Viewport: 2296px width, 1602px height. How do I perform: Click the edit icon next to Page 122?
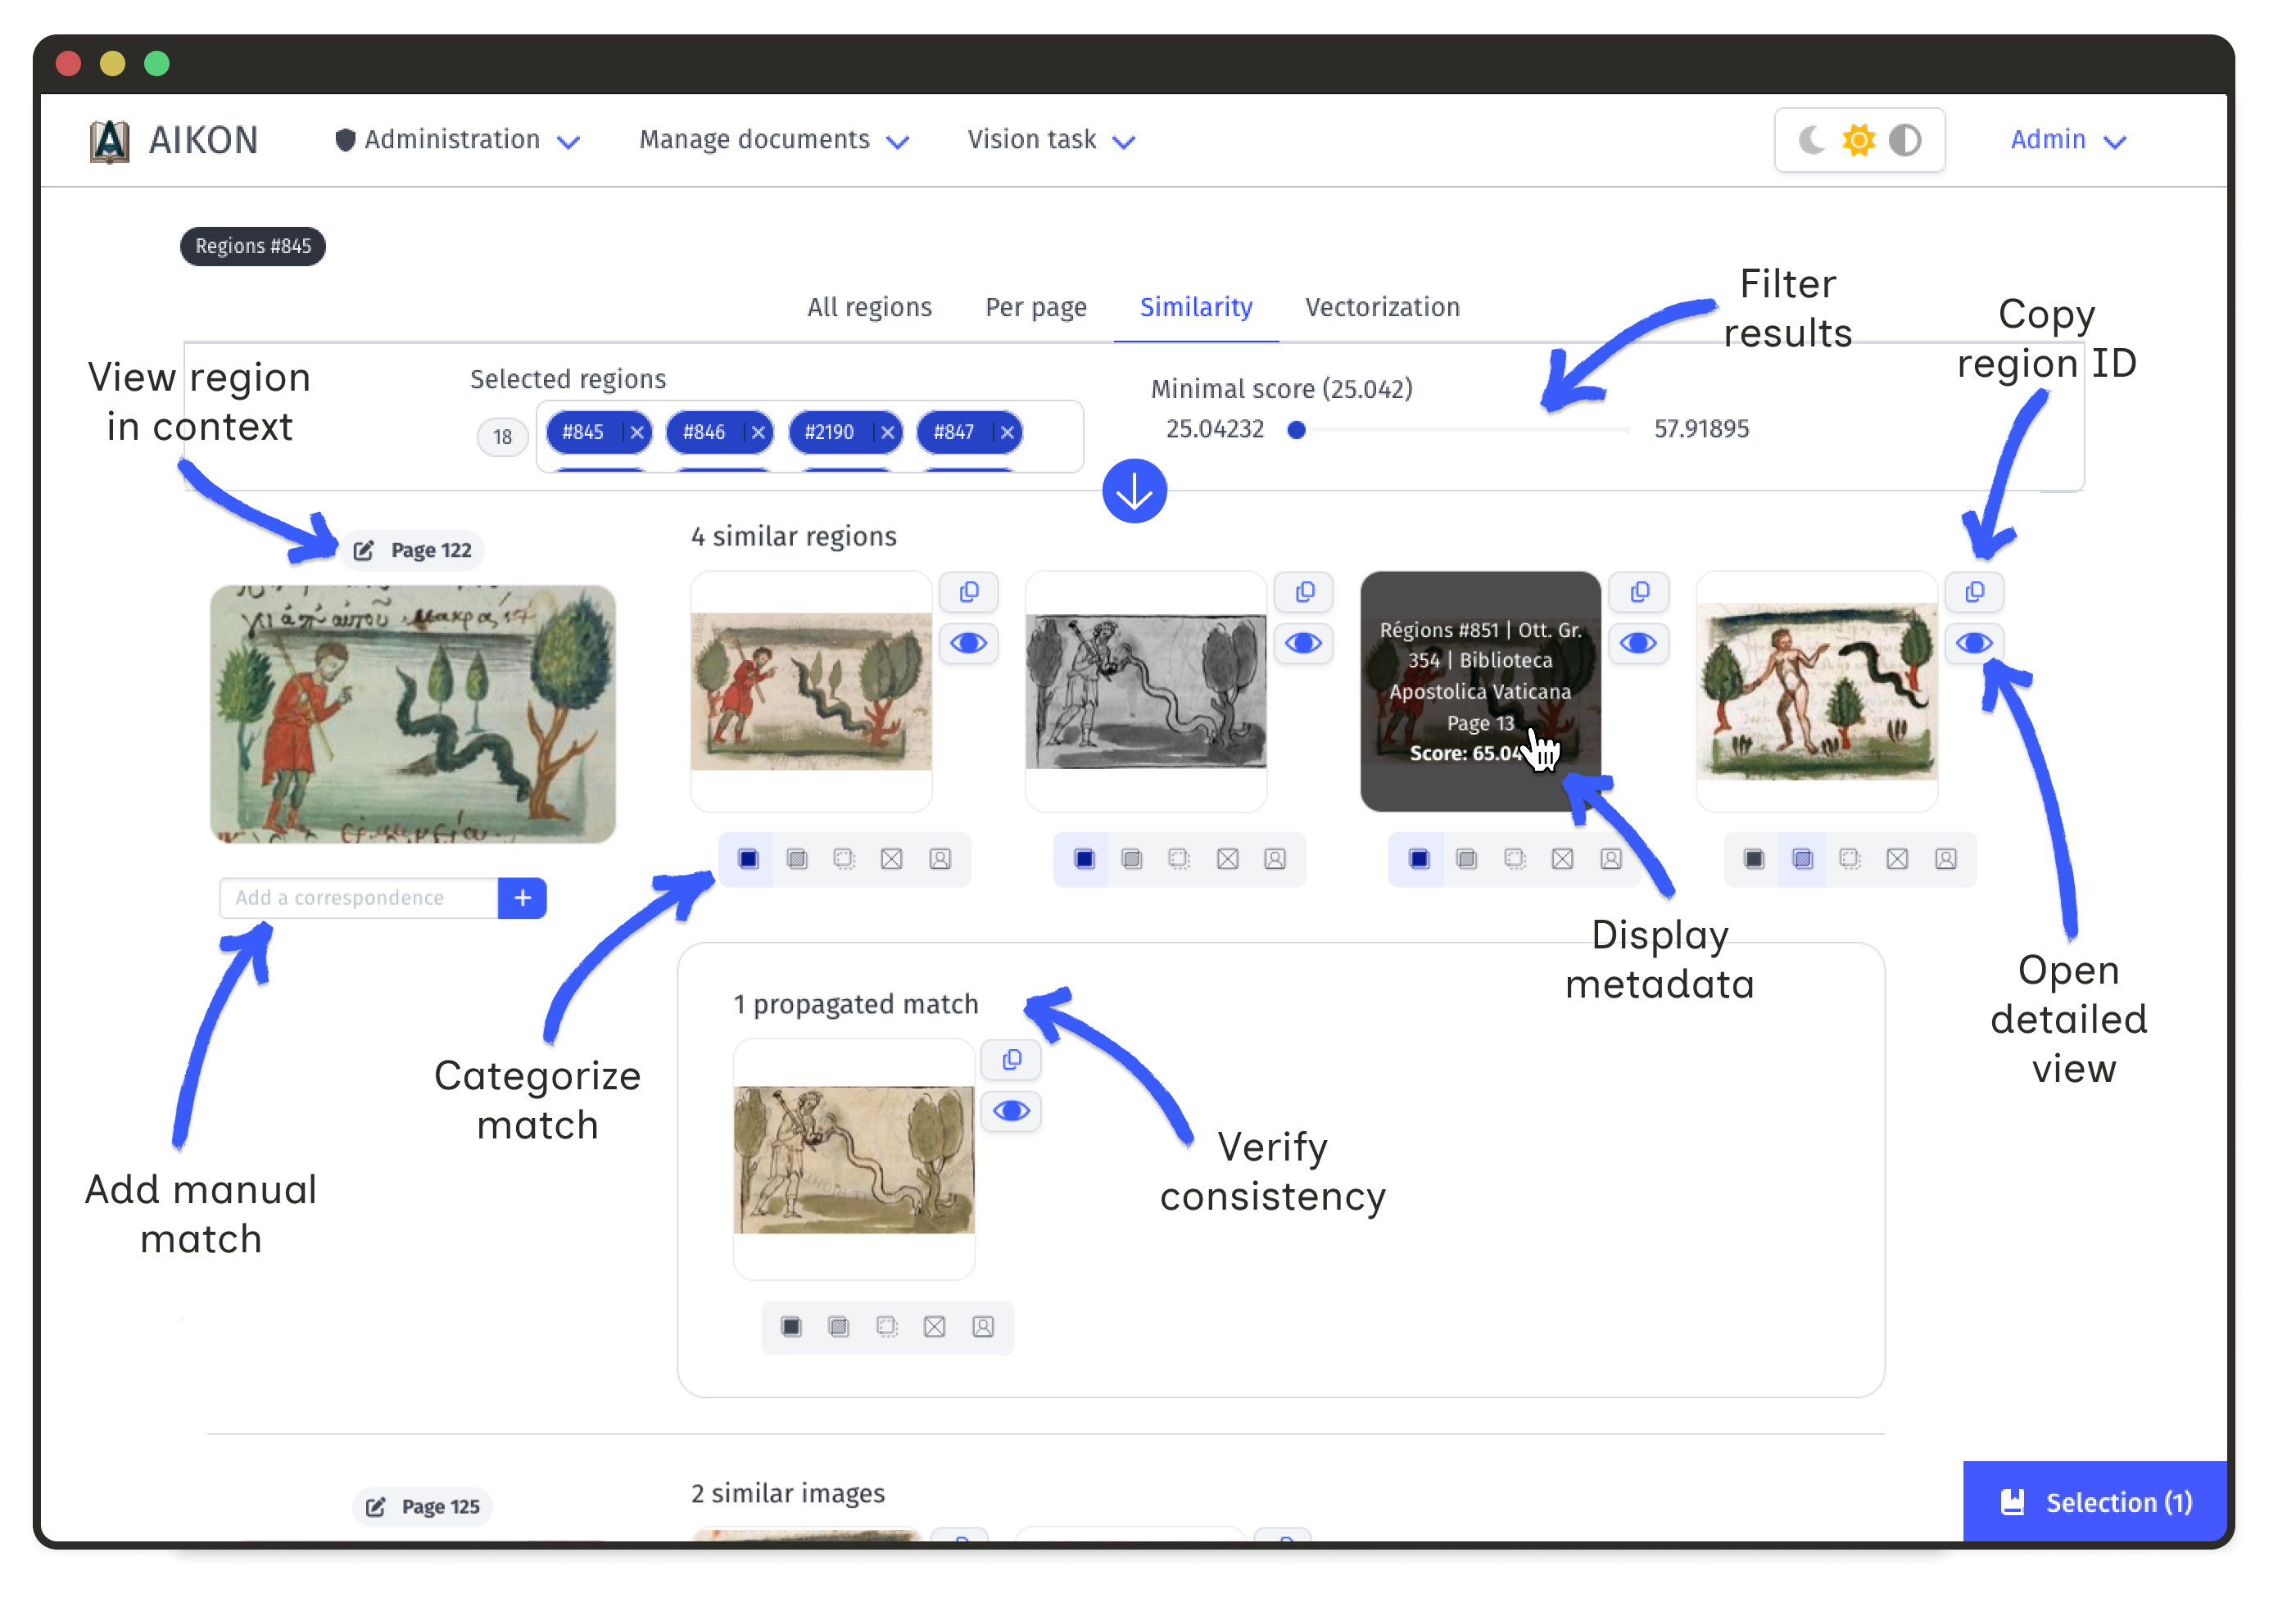[363, 549]
